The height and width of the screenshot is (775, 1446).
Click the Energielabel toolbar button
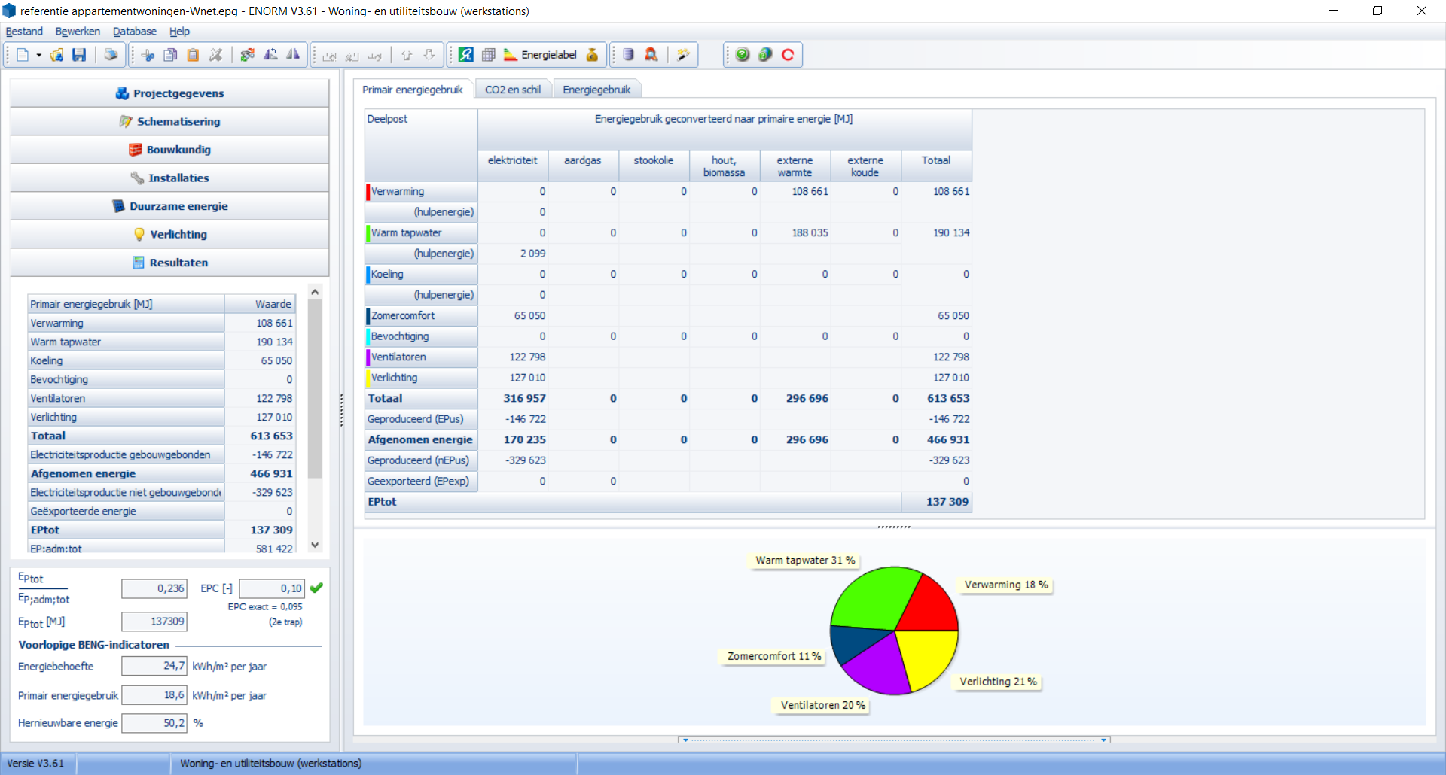click(541, 55)
